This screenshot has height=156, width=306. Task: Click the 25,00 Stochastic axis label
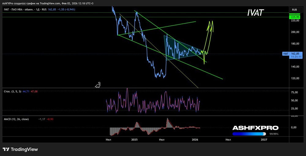pos(295,108)
